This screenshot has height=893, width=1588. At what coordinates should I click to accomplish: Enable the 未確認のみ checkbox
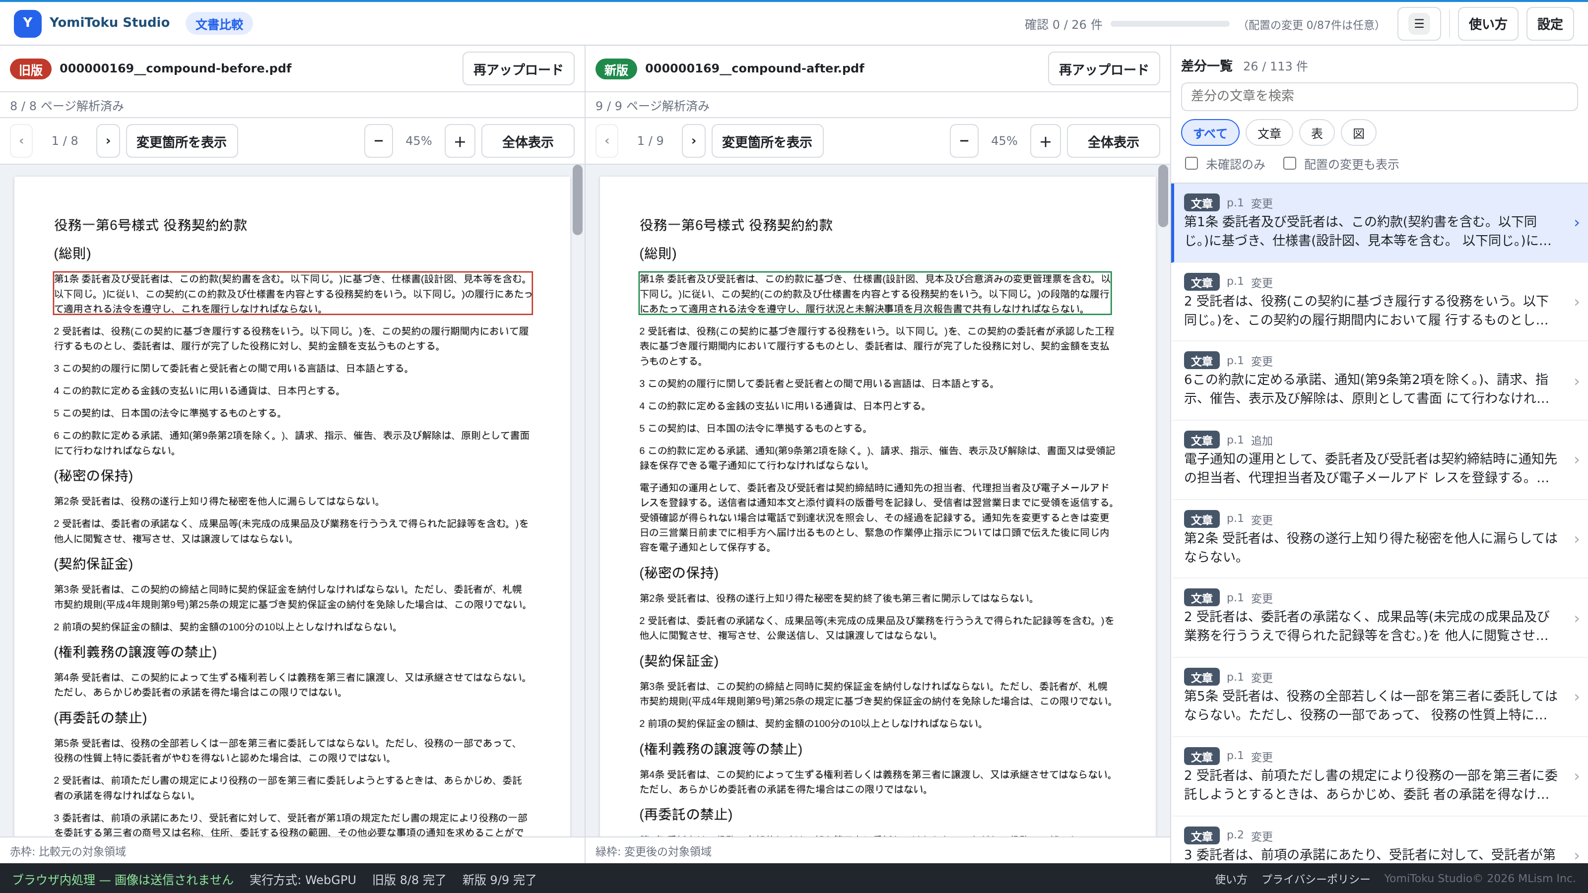[x=1191, y=163]
